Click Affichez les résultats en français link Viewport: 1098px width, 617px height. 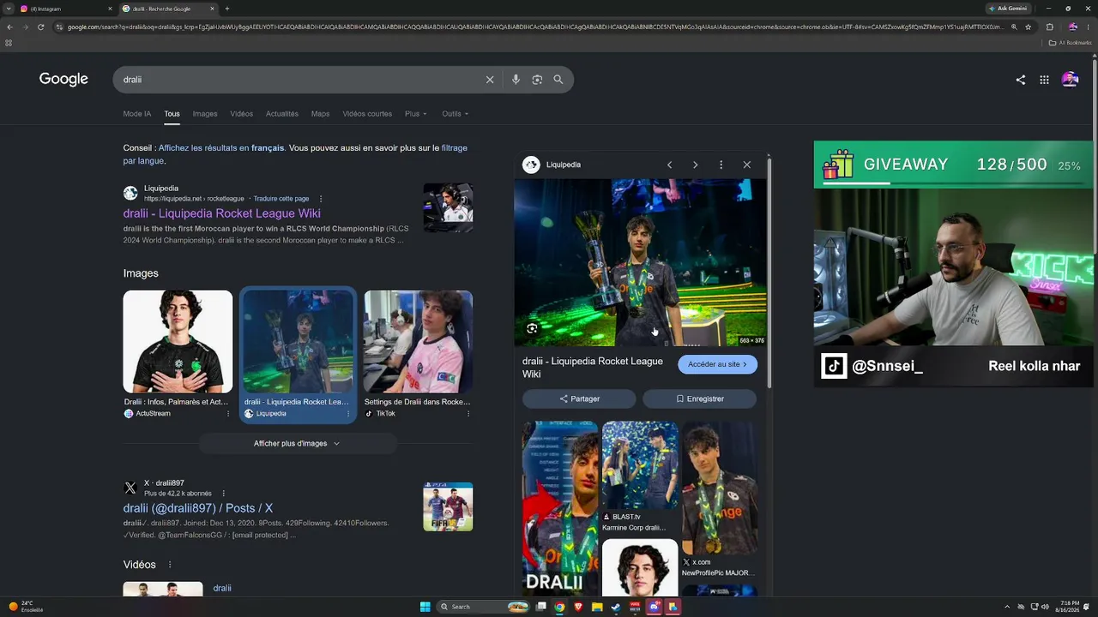[221, 148]
